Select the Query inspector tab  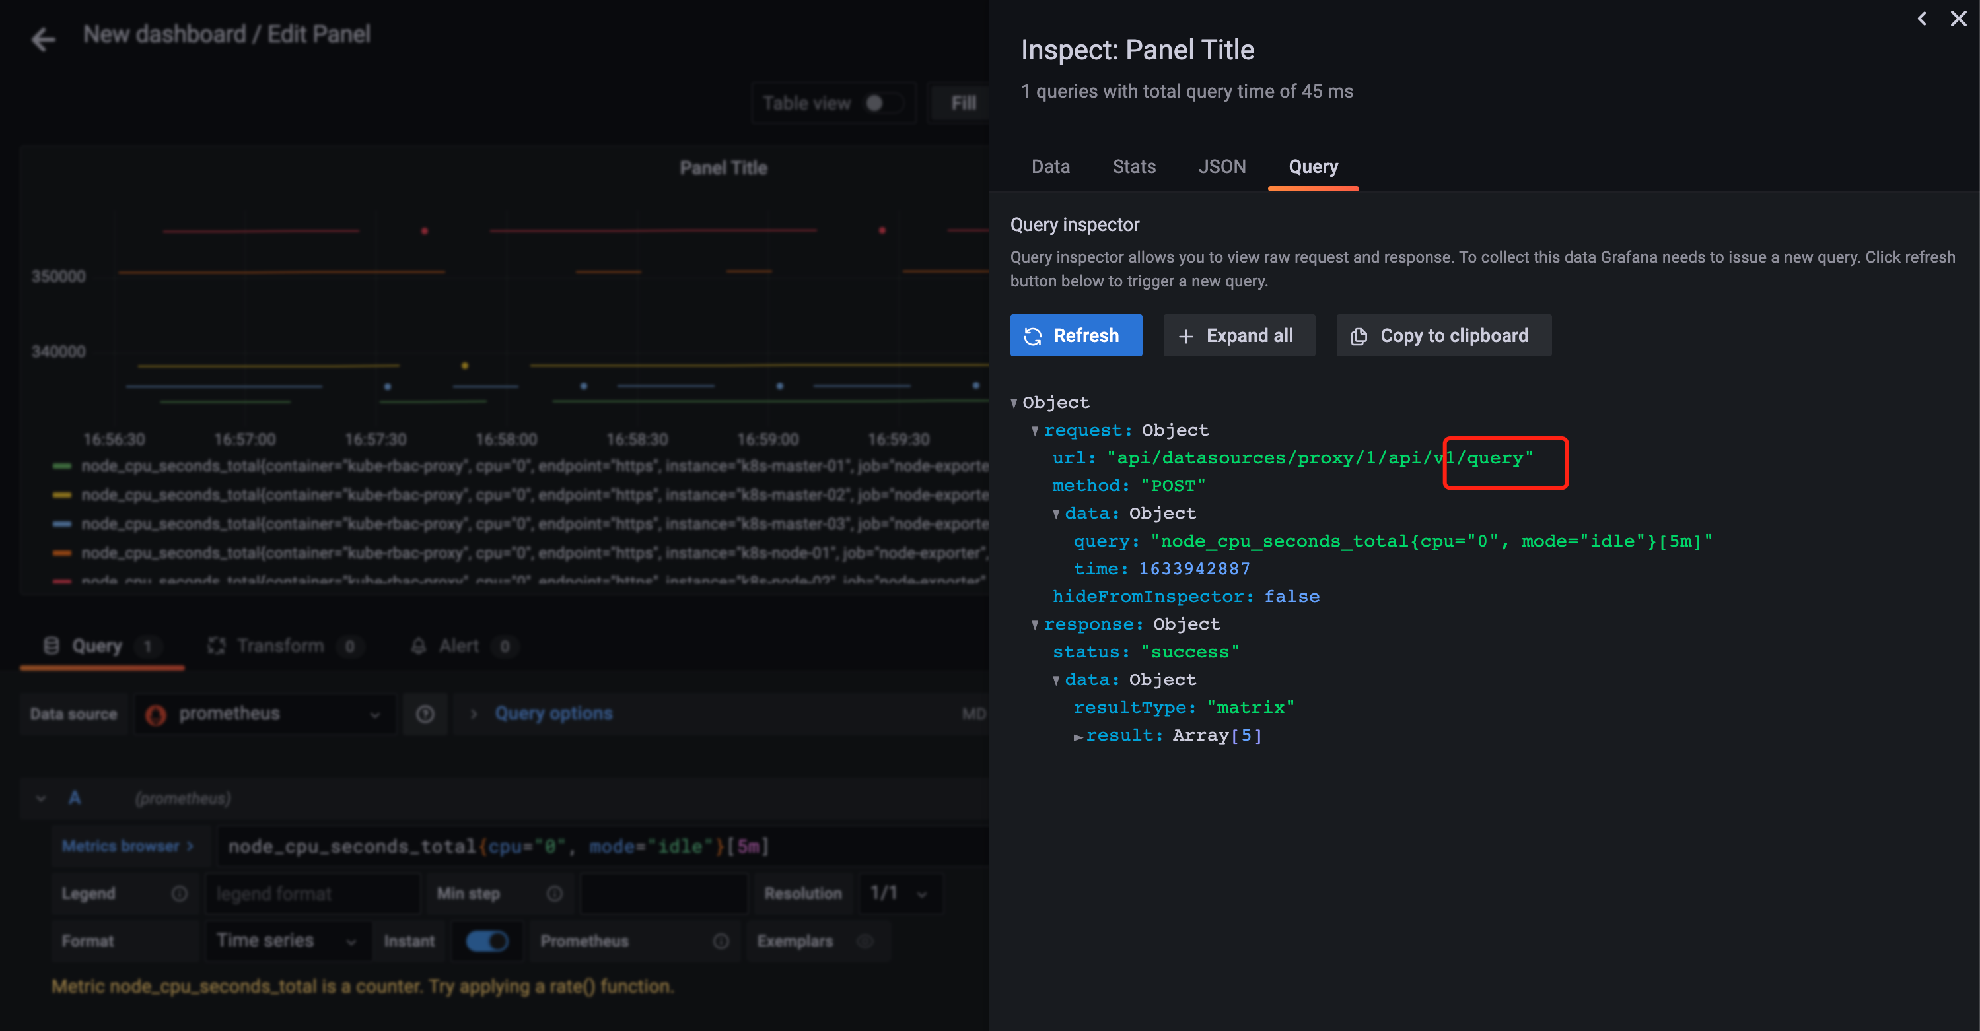coord(1313,166)
